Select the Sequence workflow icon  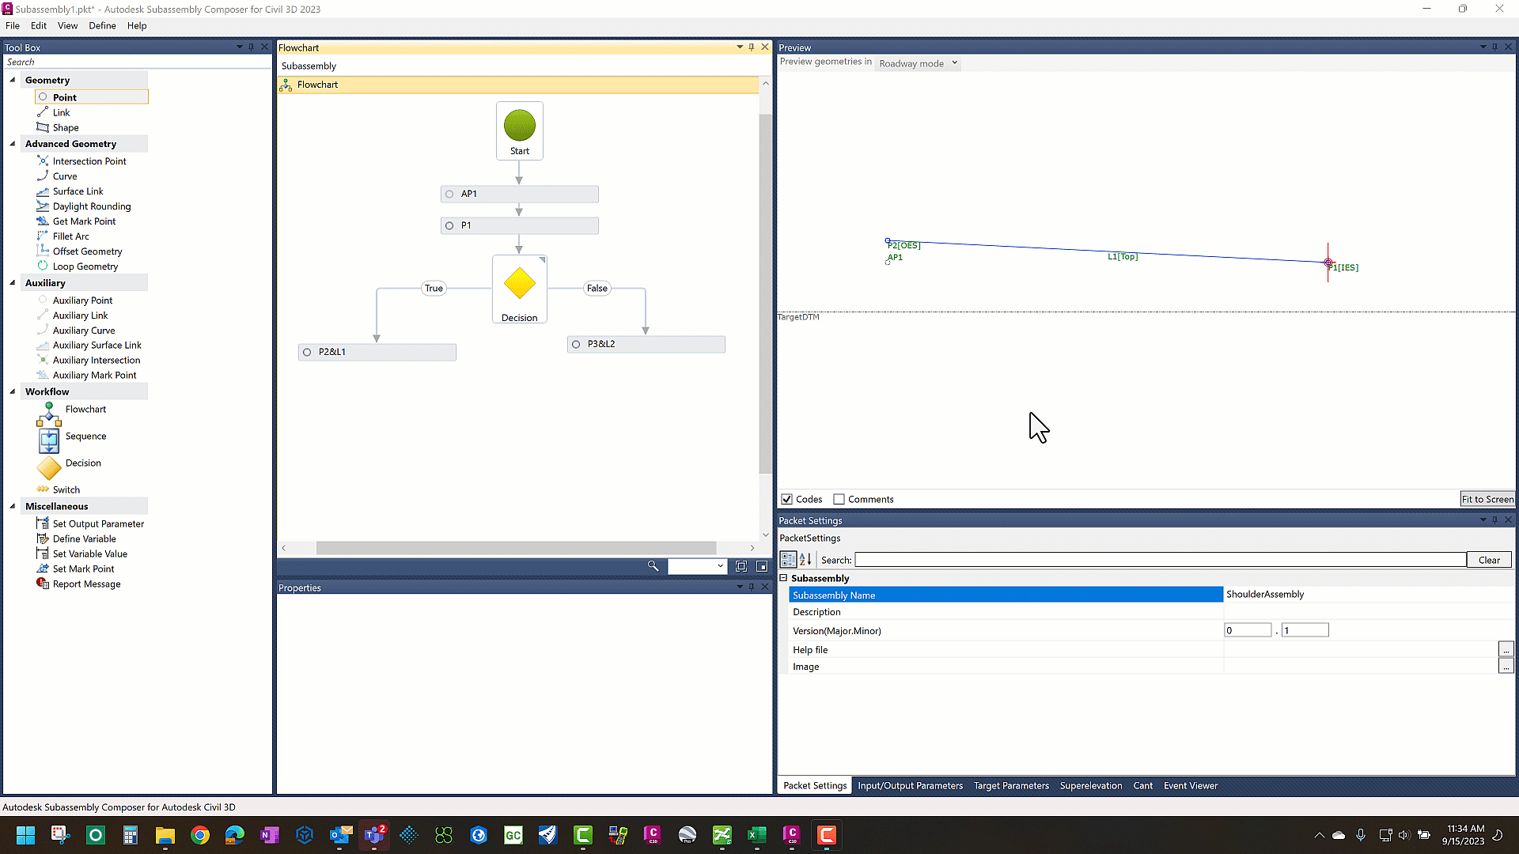point(49,440)
